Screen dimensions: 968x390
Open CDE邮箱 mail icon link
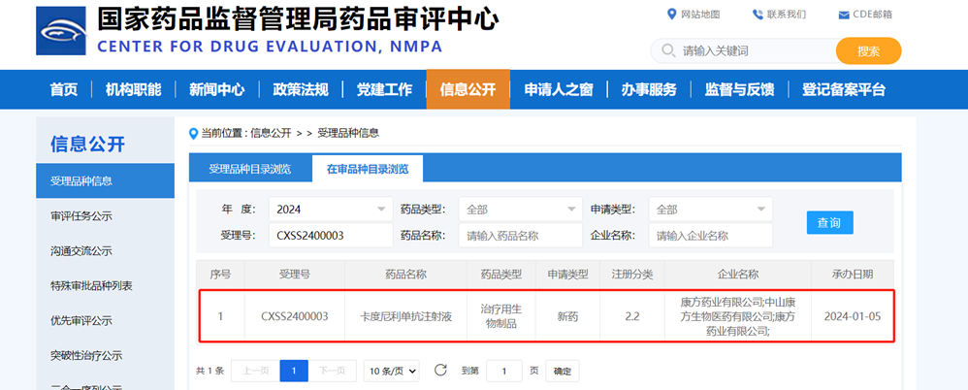click(843, 14)
